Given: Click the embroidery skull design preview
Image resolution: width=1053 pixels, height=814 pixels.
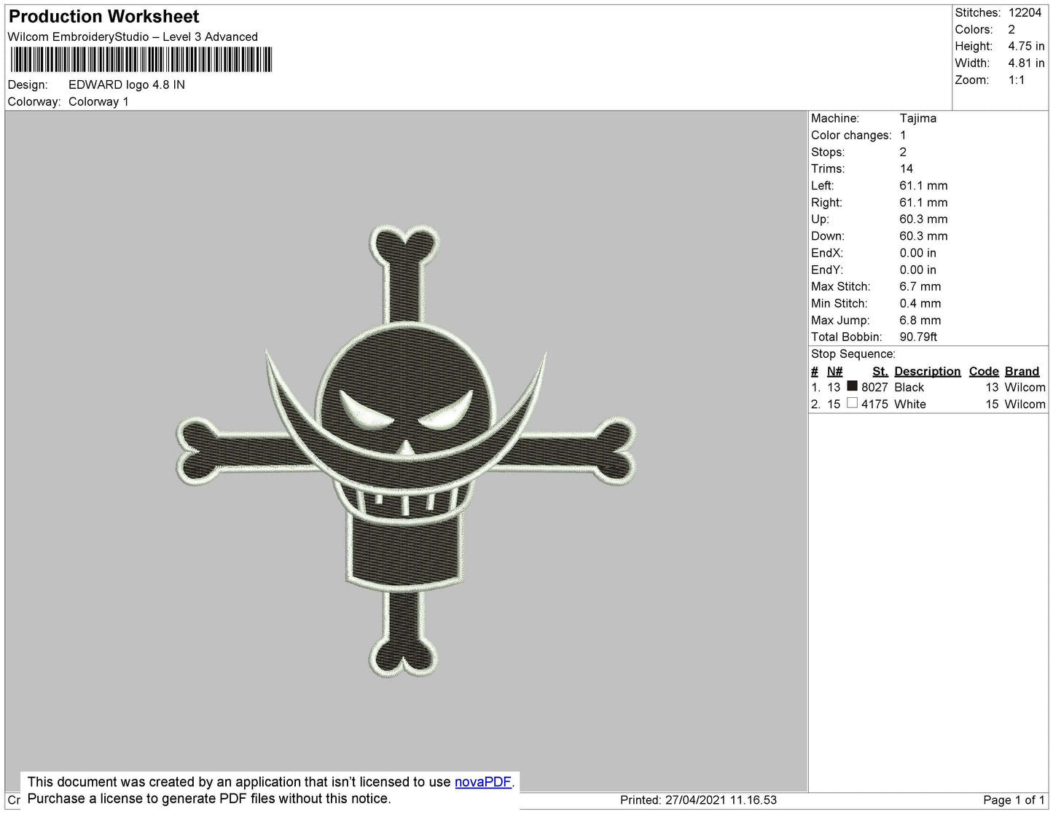Looking at the screenshot, I should 405,452.
